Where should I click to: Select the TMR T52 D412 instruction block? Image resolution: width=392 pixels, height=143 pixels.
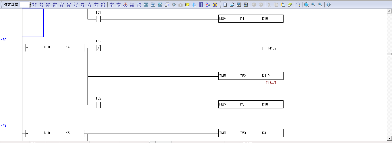[x=251, y=76]
